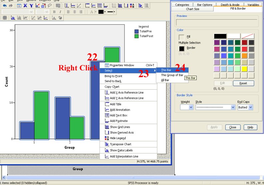Screen dimensions: 264x185
Task: Switch to the Depth & Angle tab
Action: click(230, 5)
